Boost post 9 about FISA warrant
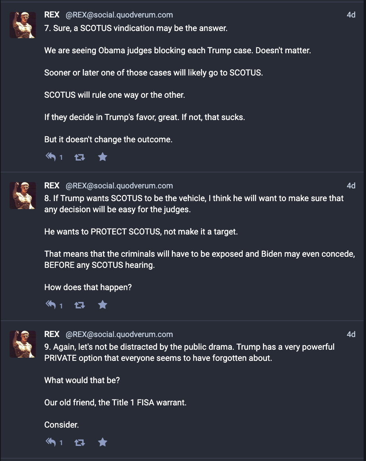This screenshot has height=461, width=366. [x=80, y=442]
